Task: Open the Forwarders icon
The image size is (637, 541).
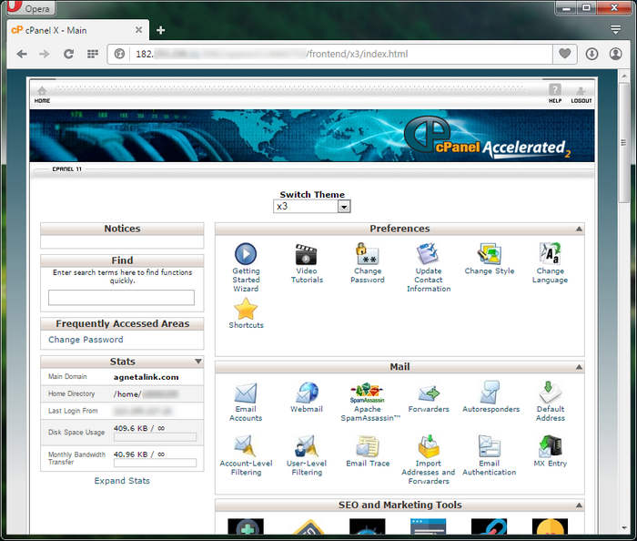Action: [x=429, y=393]
